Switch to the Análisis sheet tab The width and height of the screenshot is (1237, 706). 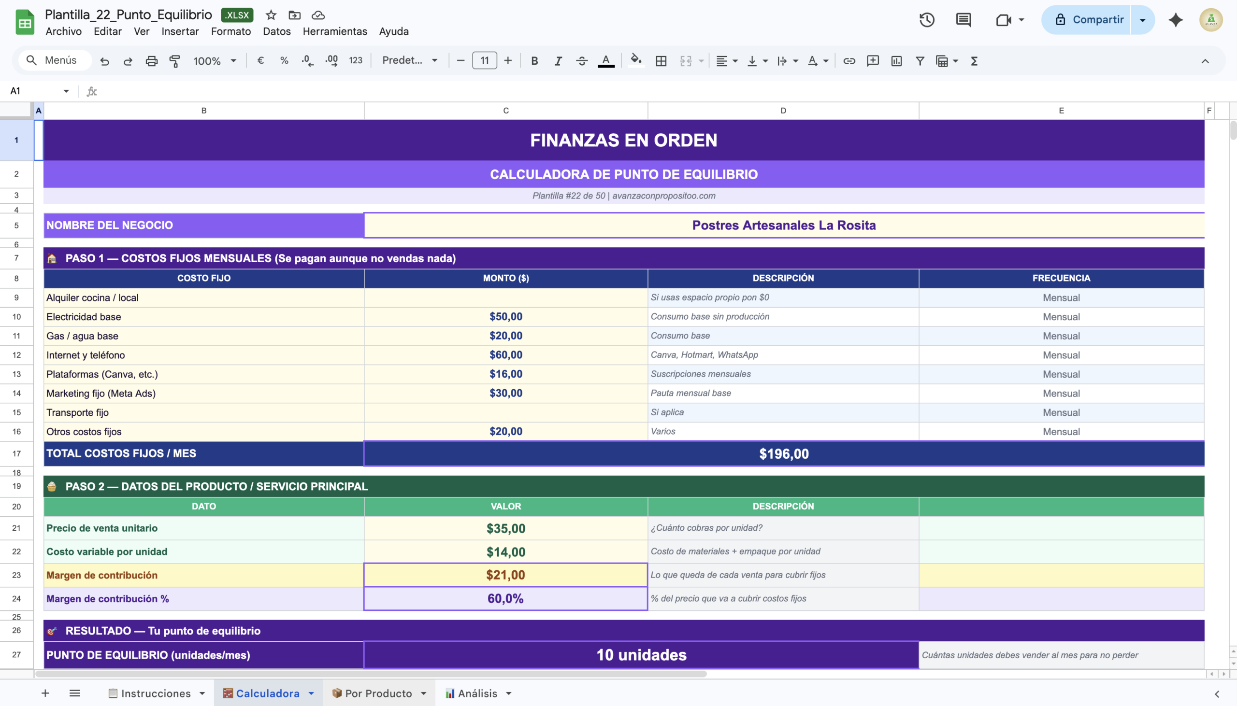(477, 693)
